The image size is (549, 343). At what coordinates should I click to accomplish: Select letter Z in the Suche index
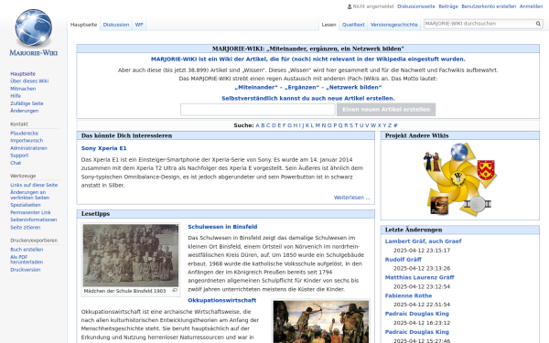(x=390, y=125)
